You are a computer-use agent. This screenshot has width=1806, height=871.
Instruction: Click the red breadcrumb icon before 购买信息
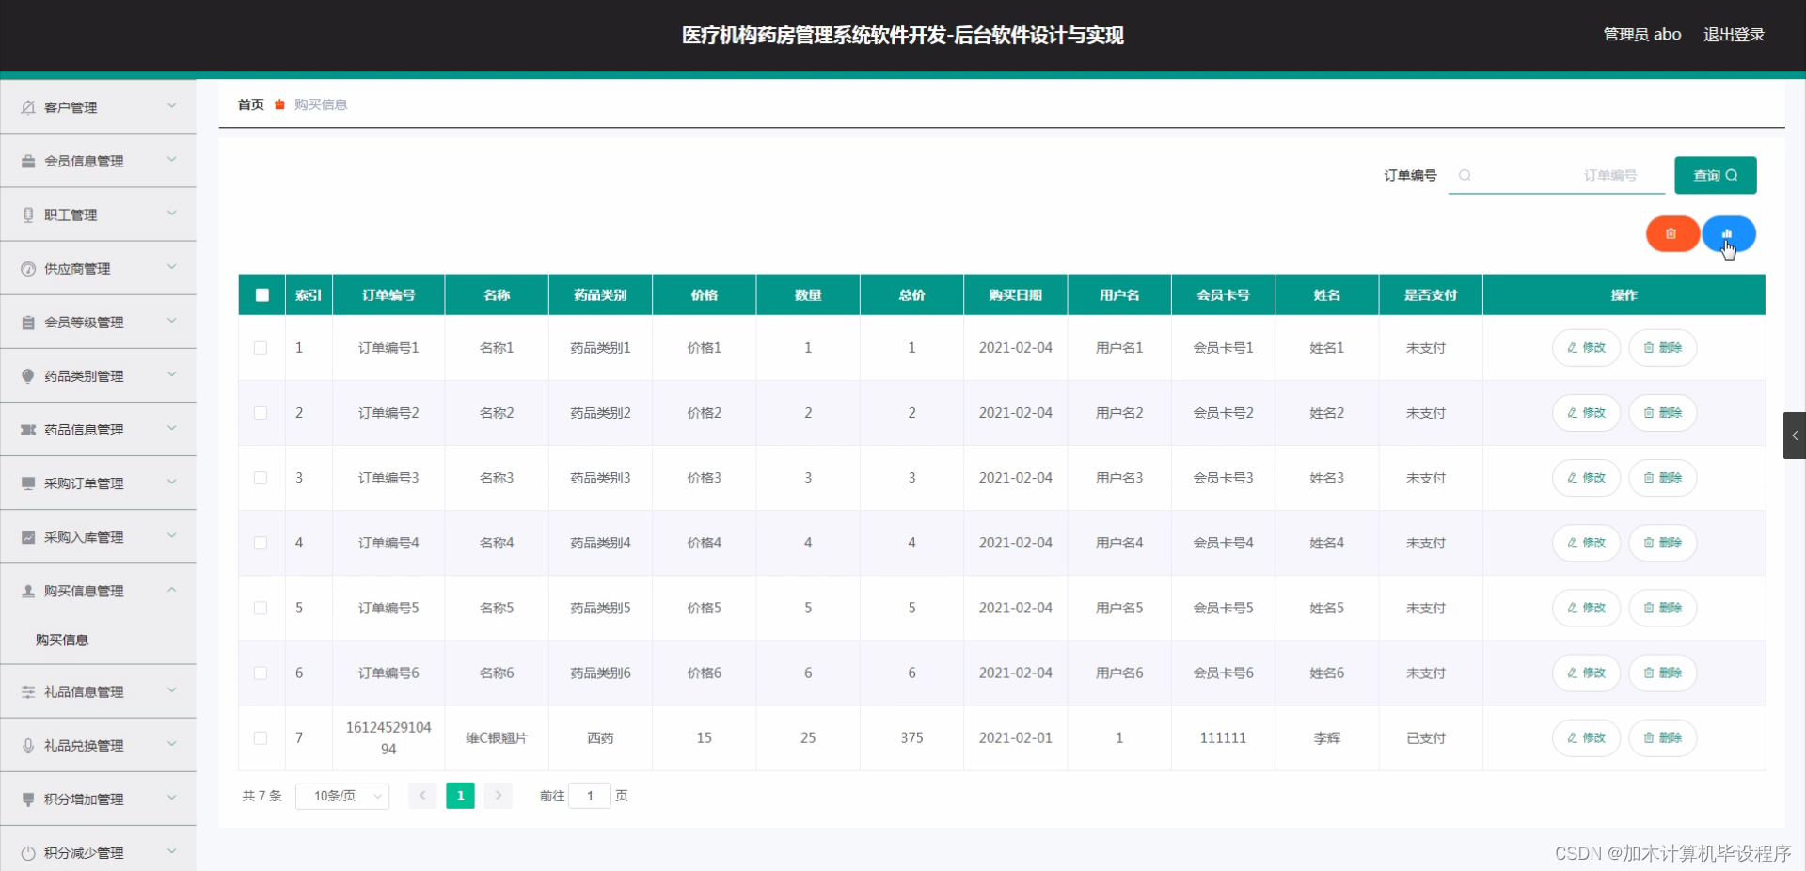point(279,104)
